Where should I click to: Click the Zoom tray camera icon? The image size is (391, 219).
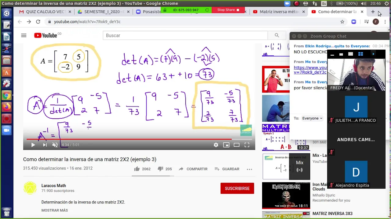pyautogui.click(x=287, y=3)
